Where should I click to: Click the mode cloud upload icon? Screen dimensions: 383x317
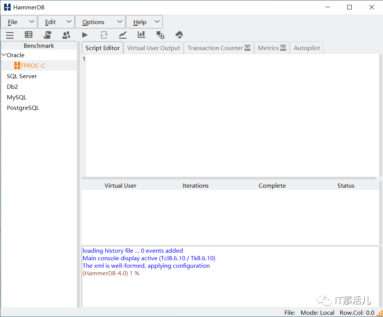coord(179,35)
